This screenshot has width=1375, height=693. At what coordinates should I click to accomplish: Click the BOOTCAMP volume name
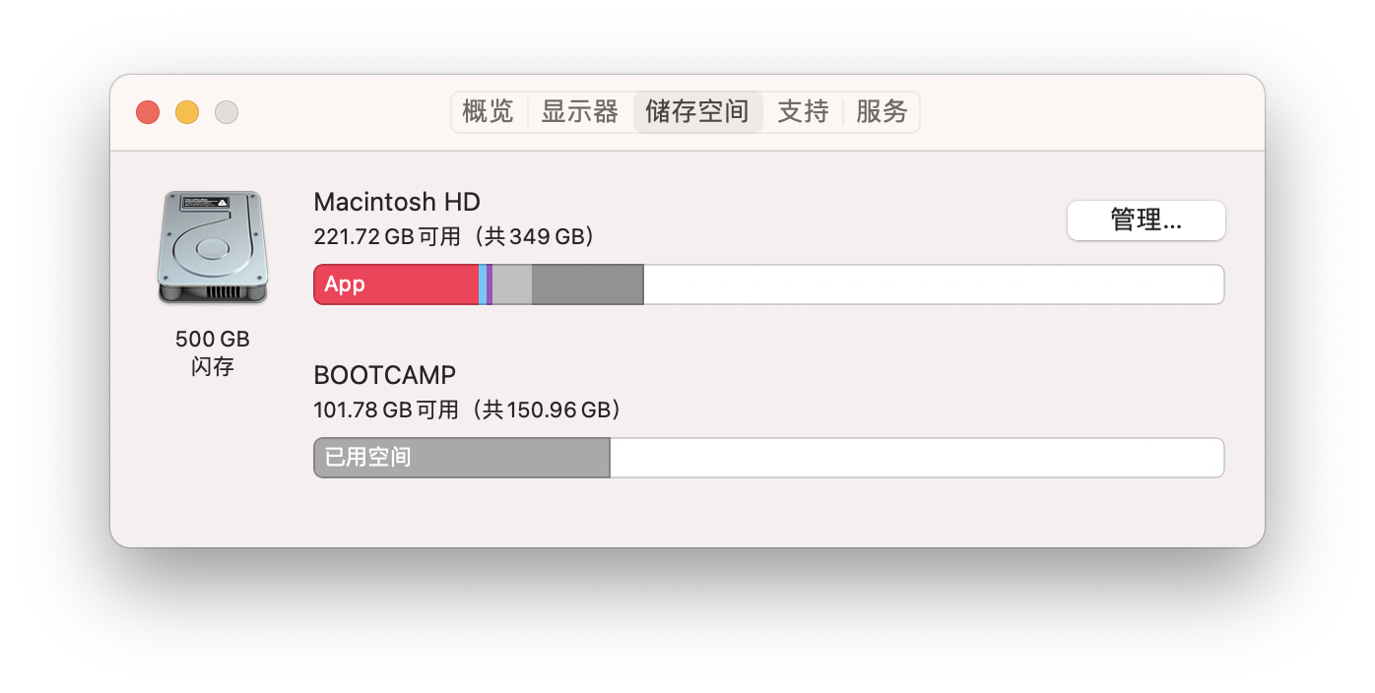point(384,375)
